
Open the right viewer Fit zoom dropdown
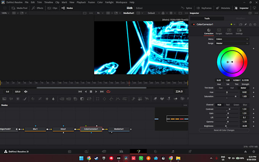[x=100, y=13]
